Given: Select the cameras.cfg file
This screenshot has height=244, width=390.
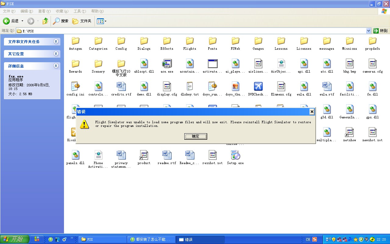Looking at the screenshot, I should click(x=372, y=66).
